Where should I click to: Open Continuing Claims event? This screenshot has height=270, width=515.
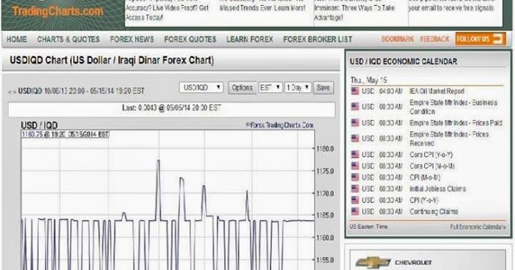coord(433,211)
